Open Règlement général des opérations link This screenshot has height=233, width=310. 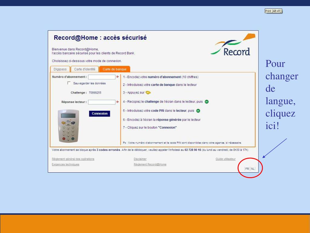(73, 159)
